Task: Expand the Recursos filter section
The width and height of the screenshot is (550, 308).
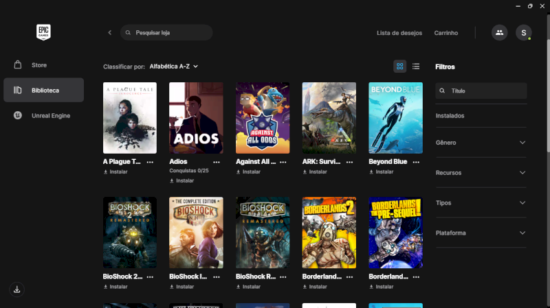Action: (x=481, y=173)
